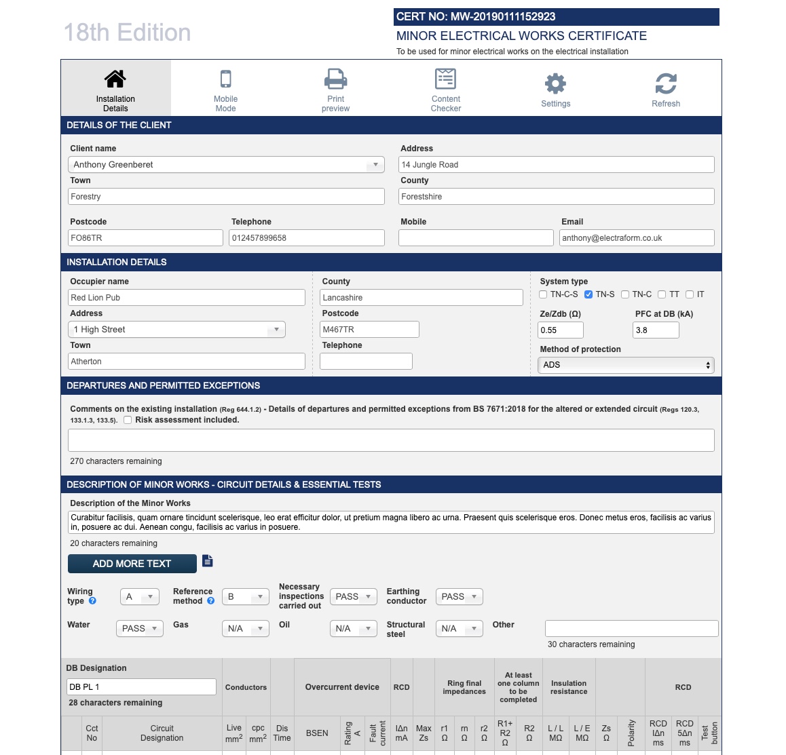This screenshot has height=755, width=786.
Task: Click the document icon beside ADD MORE TEXT
Action: pos(208,560)
